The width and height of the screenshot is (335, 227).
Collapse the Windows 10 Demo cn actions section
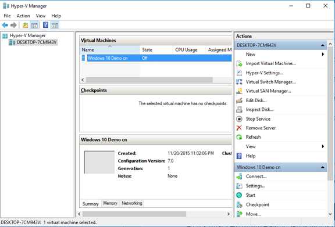tap(322, 167)
